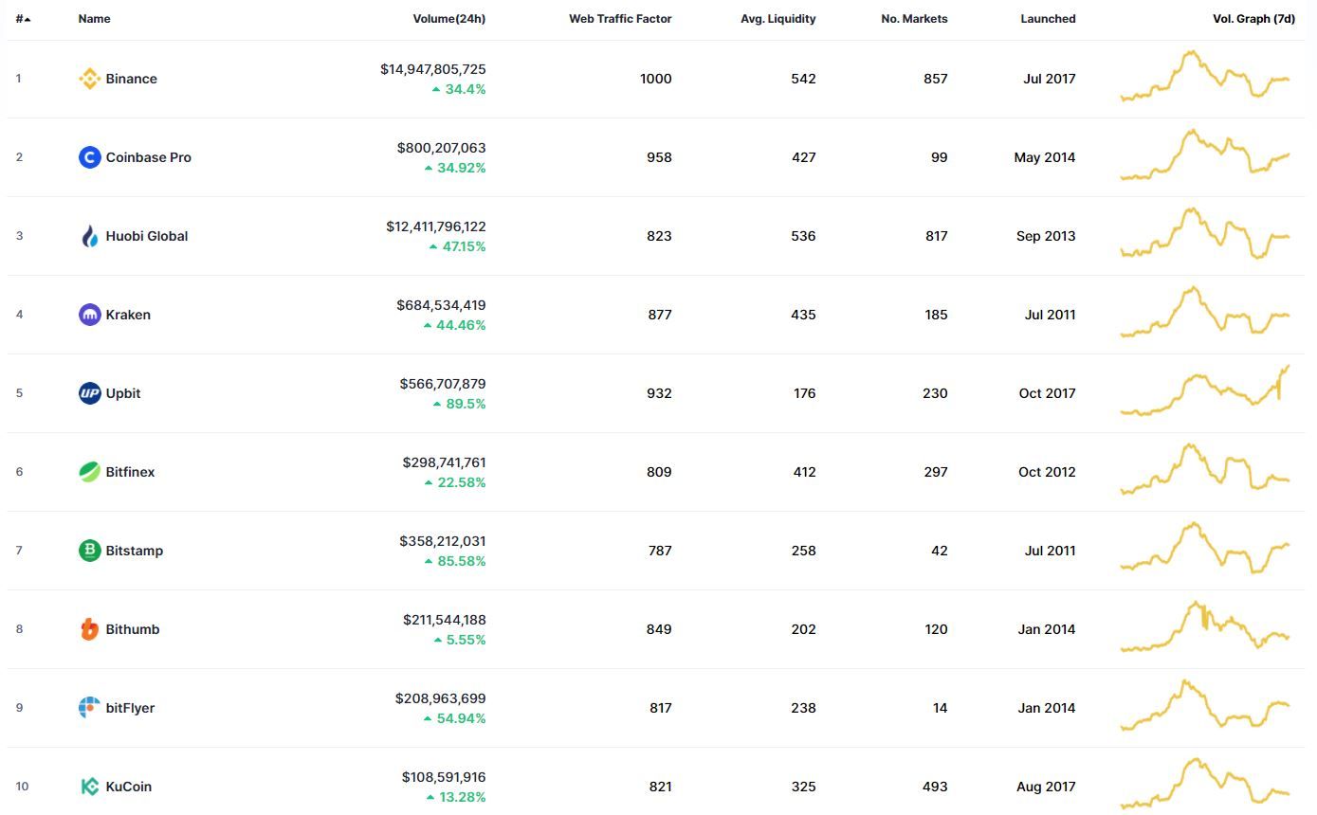
Task: Sort table by Web Traffic Factor
Action: point(620,19)
